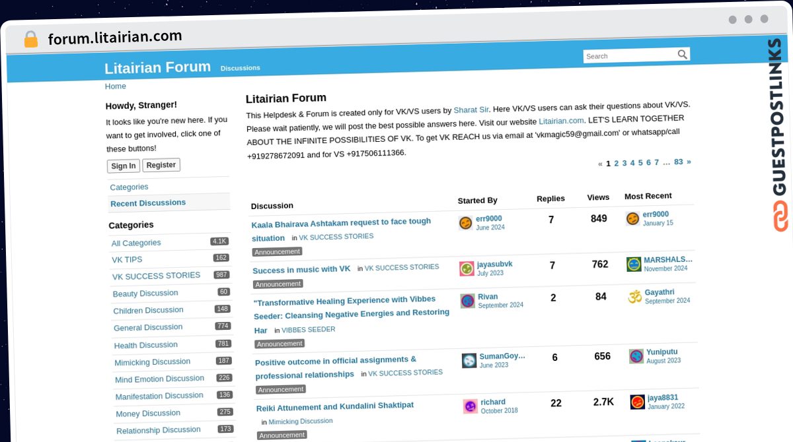Open Children Discussion category
The image size is (793, 442).
[x=148, y=311]
